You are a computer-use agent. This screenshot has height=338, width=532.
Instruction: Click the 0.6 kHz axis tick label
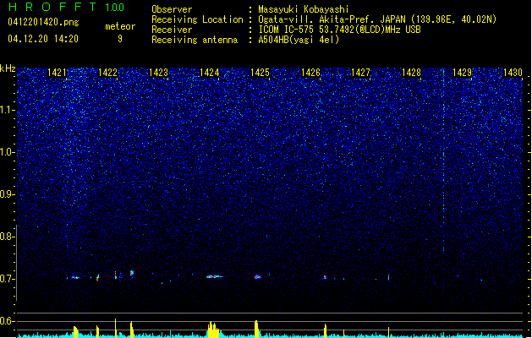click(8, 321)
